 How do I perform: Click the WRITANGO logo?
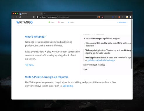point(24,22)
